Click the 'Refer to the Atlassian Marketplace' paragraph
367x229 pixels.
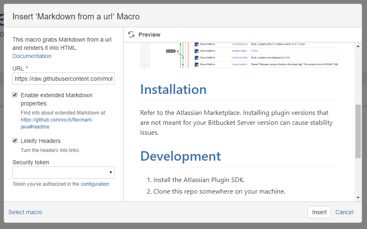[x=236, y=123]
